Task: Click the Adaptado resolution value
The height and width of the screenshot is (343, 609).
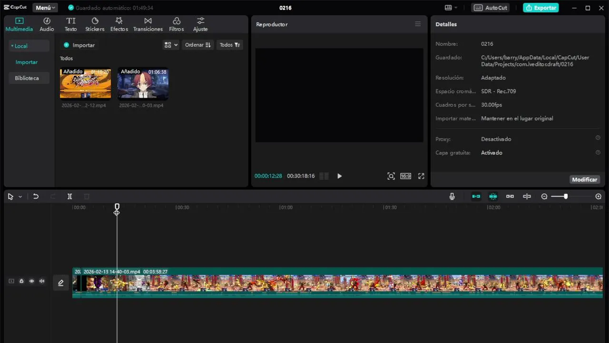Action: [x=493, y=78]
